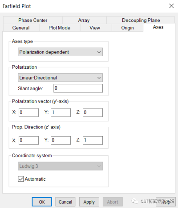The image size is (178, 208).
Task: Expand the Linear-Directional polarization dropdown
Action: coord(60,78)
